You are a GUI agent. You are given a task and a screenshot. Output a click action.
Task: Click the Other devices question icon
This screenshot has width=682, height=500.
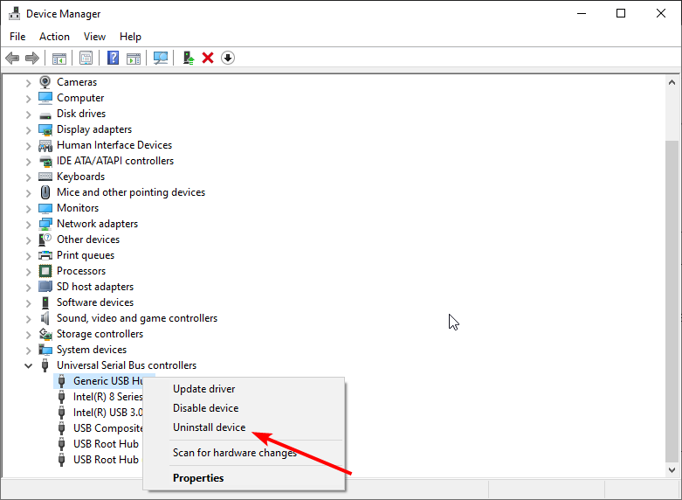pyautogui.click(x=45, y=240)
